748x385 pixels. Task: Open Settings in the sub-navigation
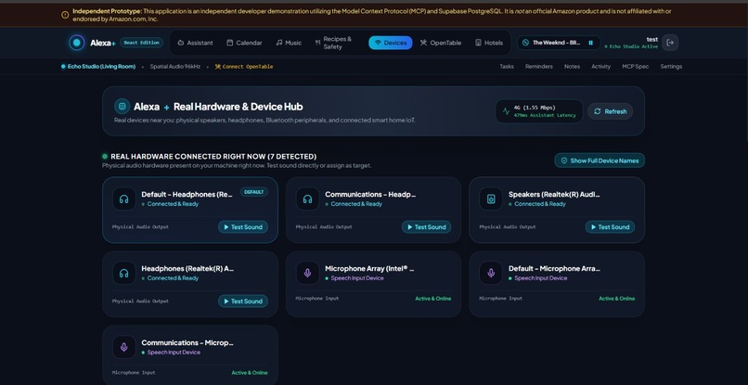click(x=671, y=66)
